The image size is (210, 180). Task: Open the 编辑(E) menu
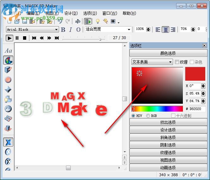coord(33,13)
